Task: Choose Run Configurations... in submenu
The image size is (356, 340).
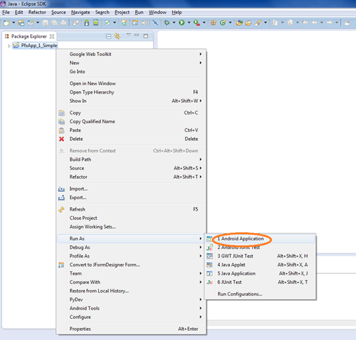Action: (x=240, y=294)
